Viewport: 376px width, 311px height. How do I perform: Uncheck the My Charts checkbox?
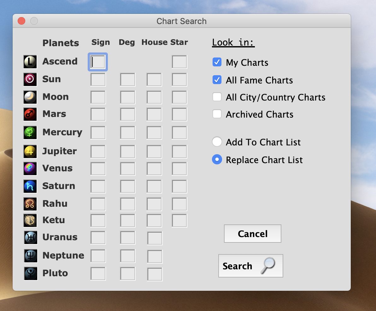[217, 62]
